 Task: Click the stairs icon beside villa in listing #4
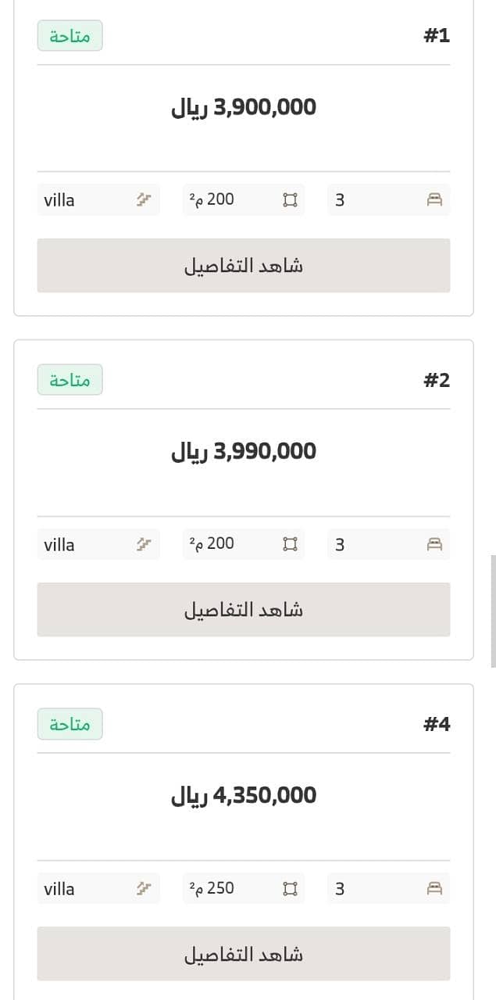(143, 888)
